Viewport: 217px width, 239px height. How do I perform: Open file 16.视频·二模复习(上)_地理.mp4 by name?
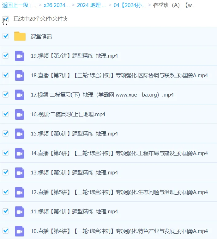pos(68,114)
